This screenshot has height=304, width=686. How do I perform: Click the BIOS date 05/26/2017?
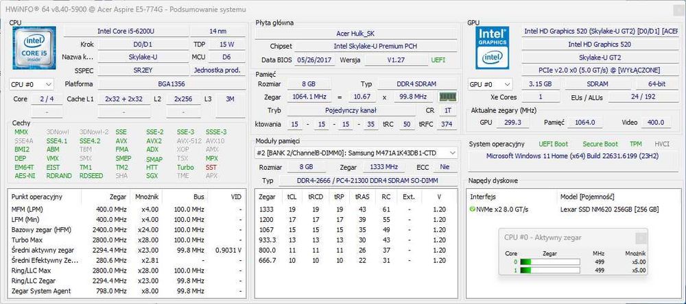tap(314, 60)
